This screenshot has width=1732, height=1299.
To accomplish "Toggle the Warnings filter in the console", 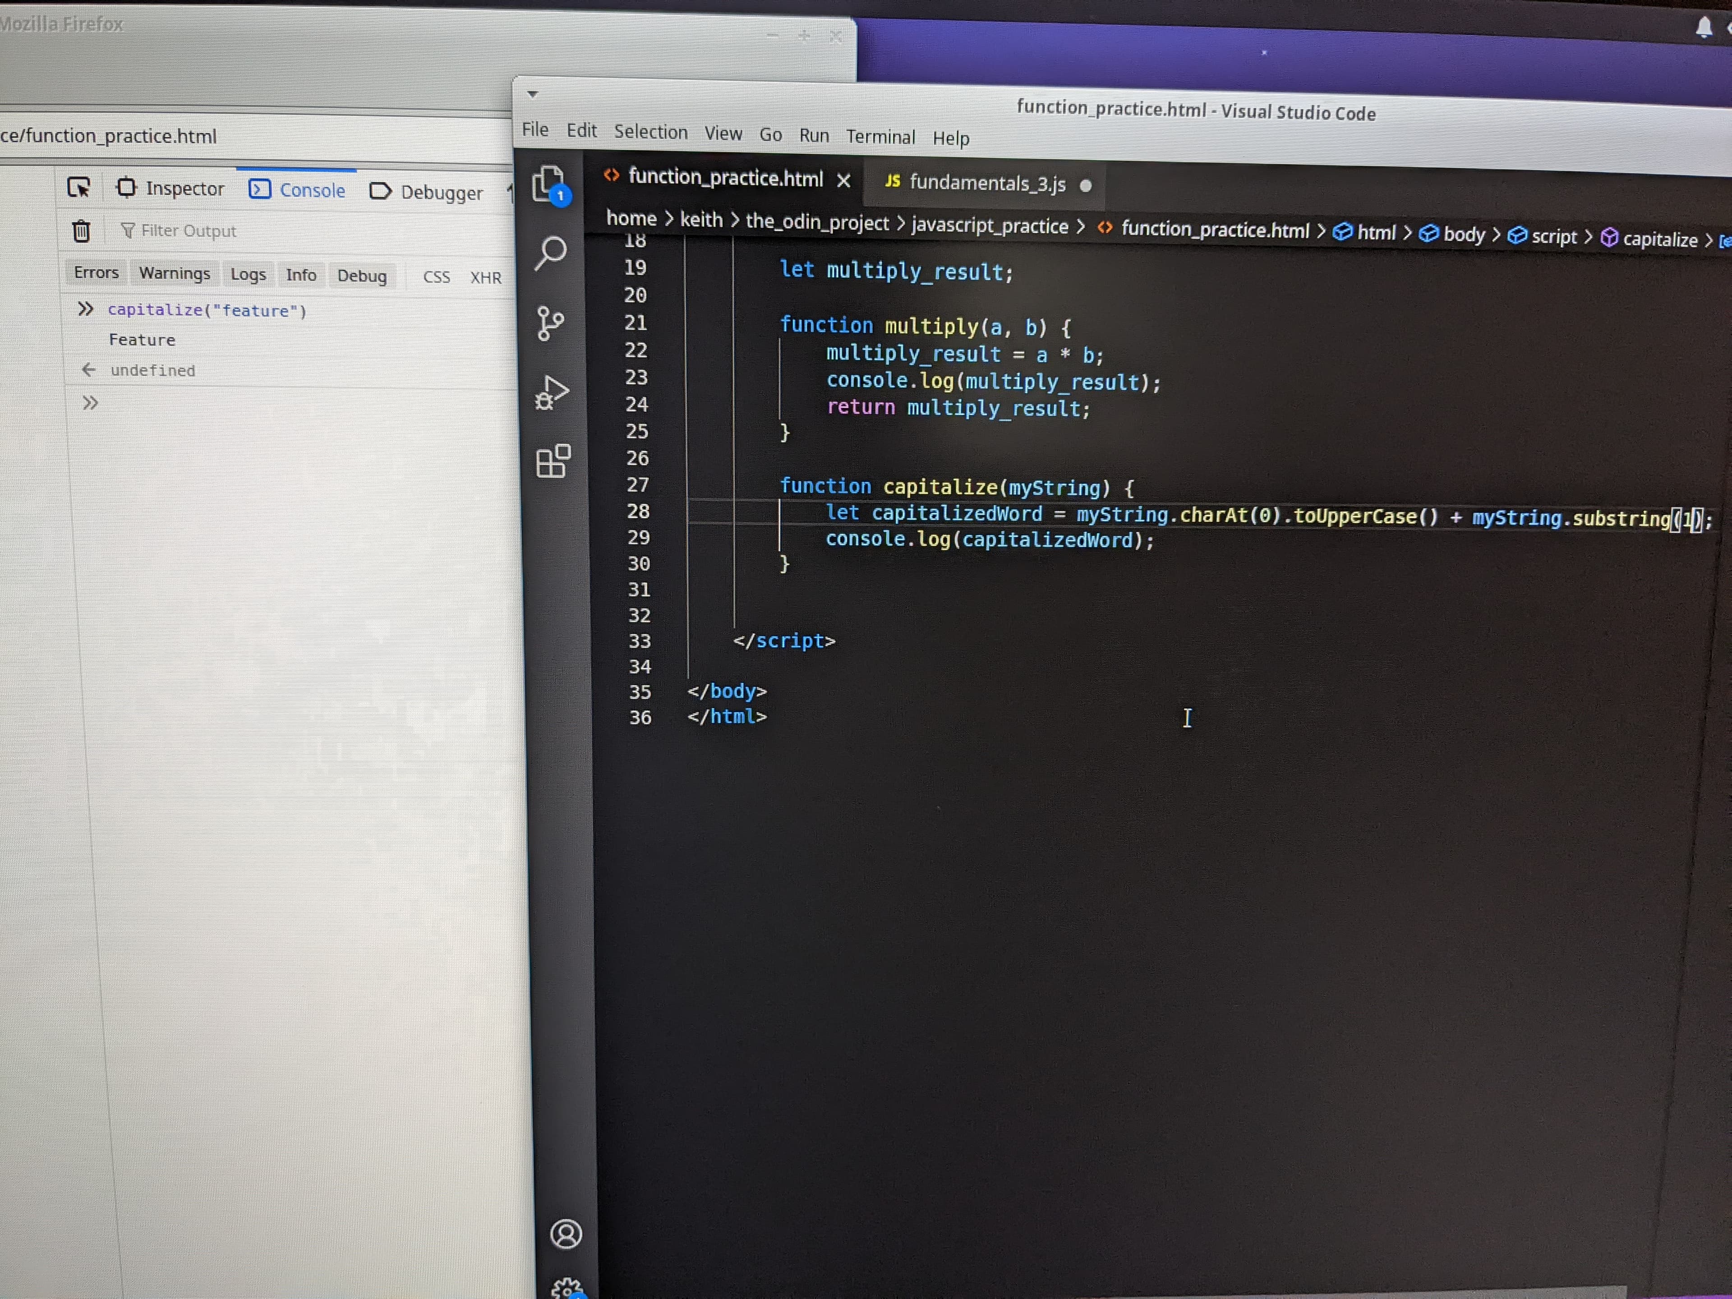I will tap(175, 273).
